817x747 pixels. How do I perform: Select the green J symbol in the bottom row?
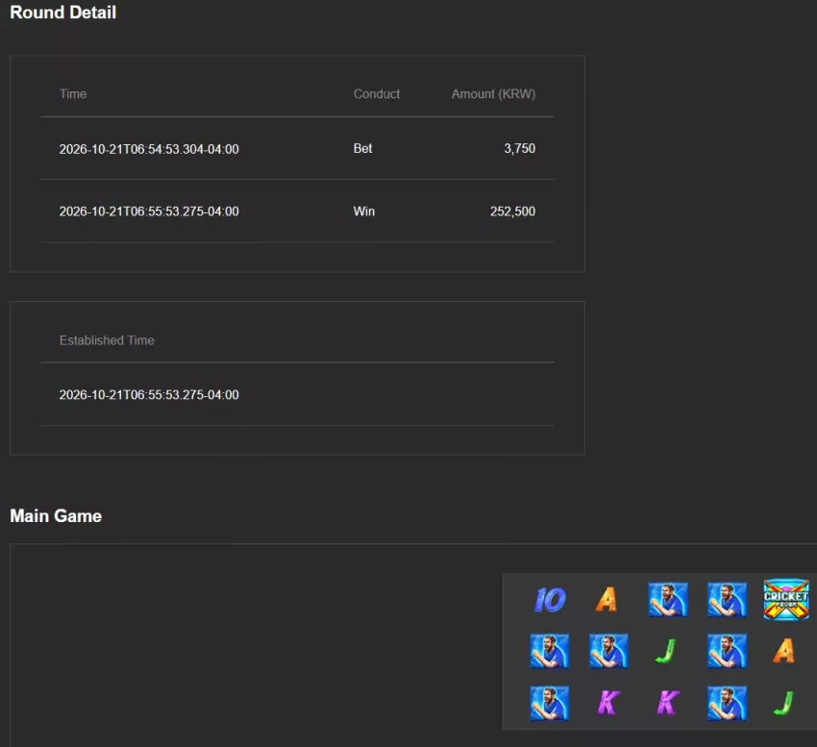pyautogui.click(x=783, y=703)
